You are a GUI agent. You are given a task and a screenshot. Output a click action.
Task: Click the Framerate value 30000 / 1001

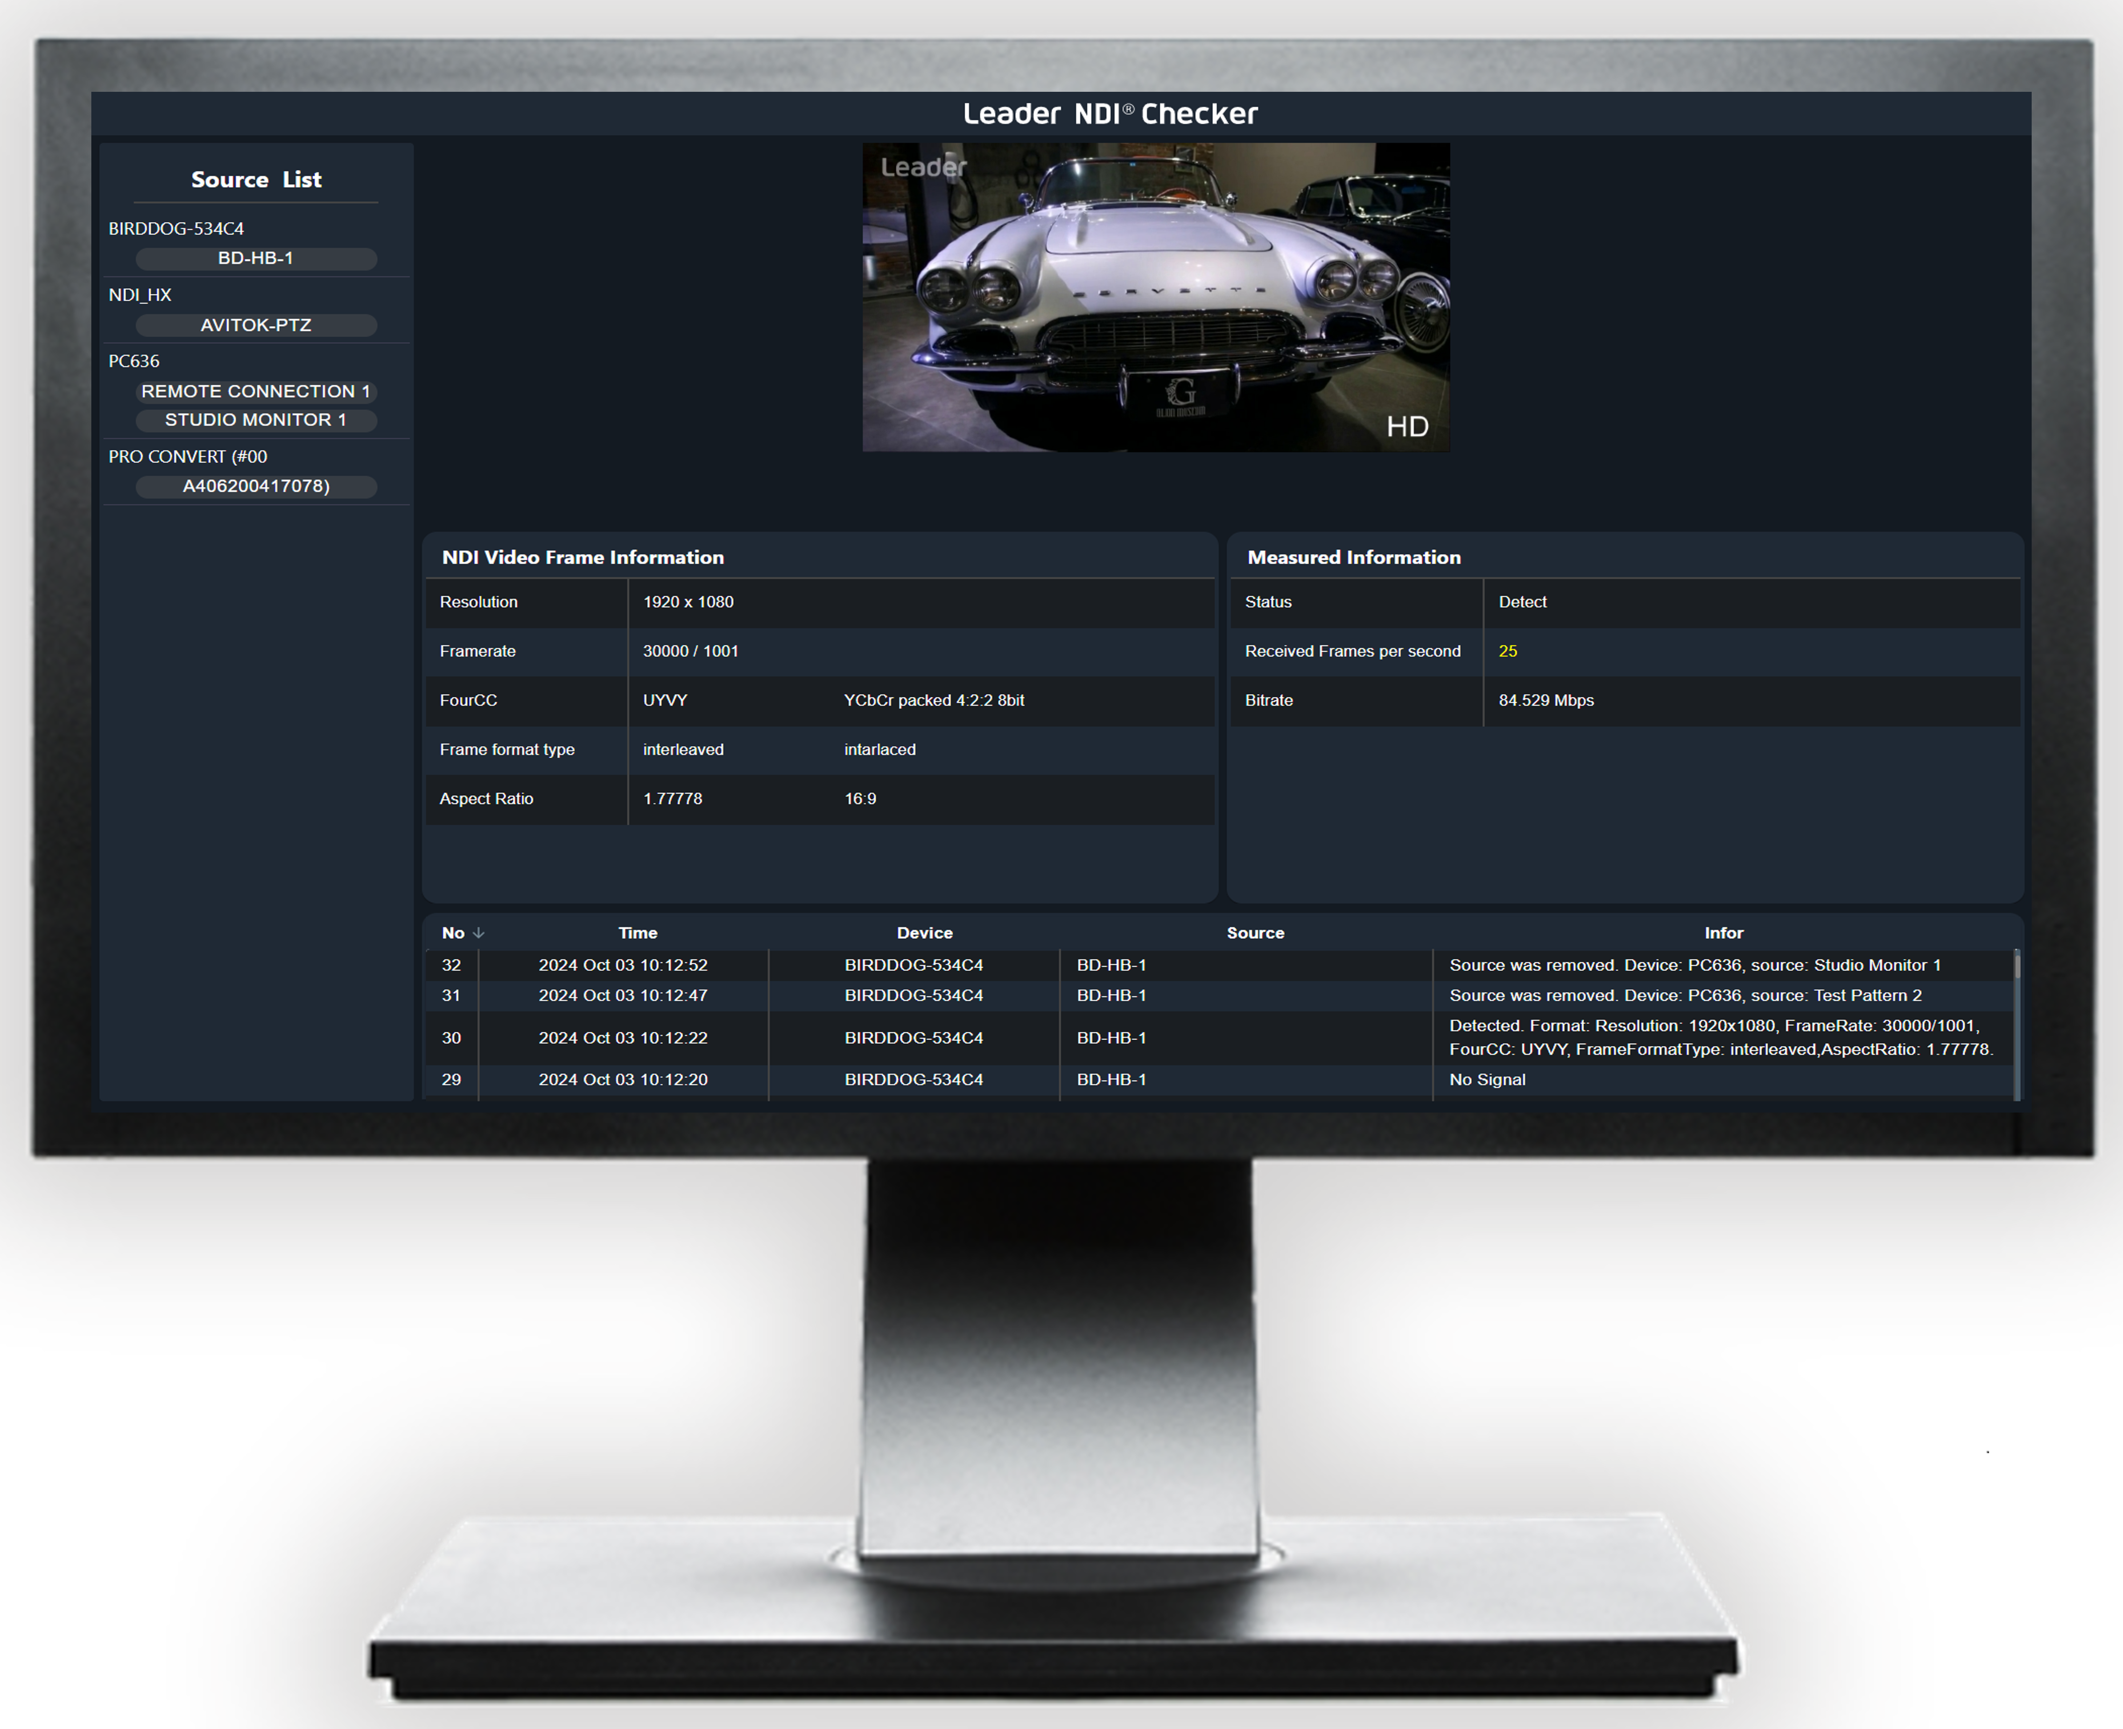[690, 651]
